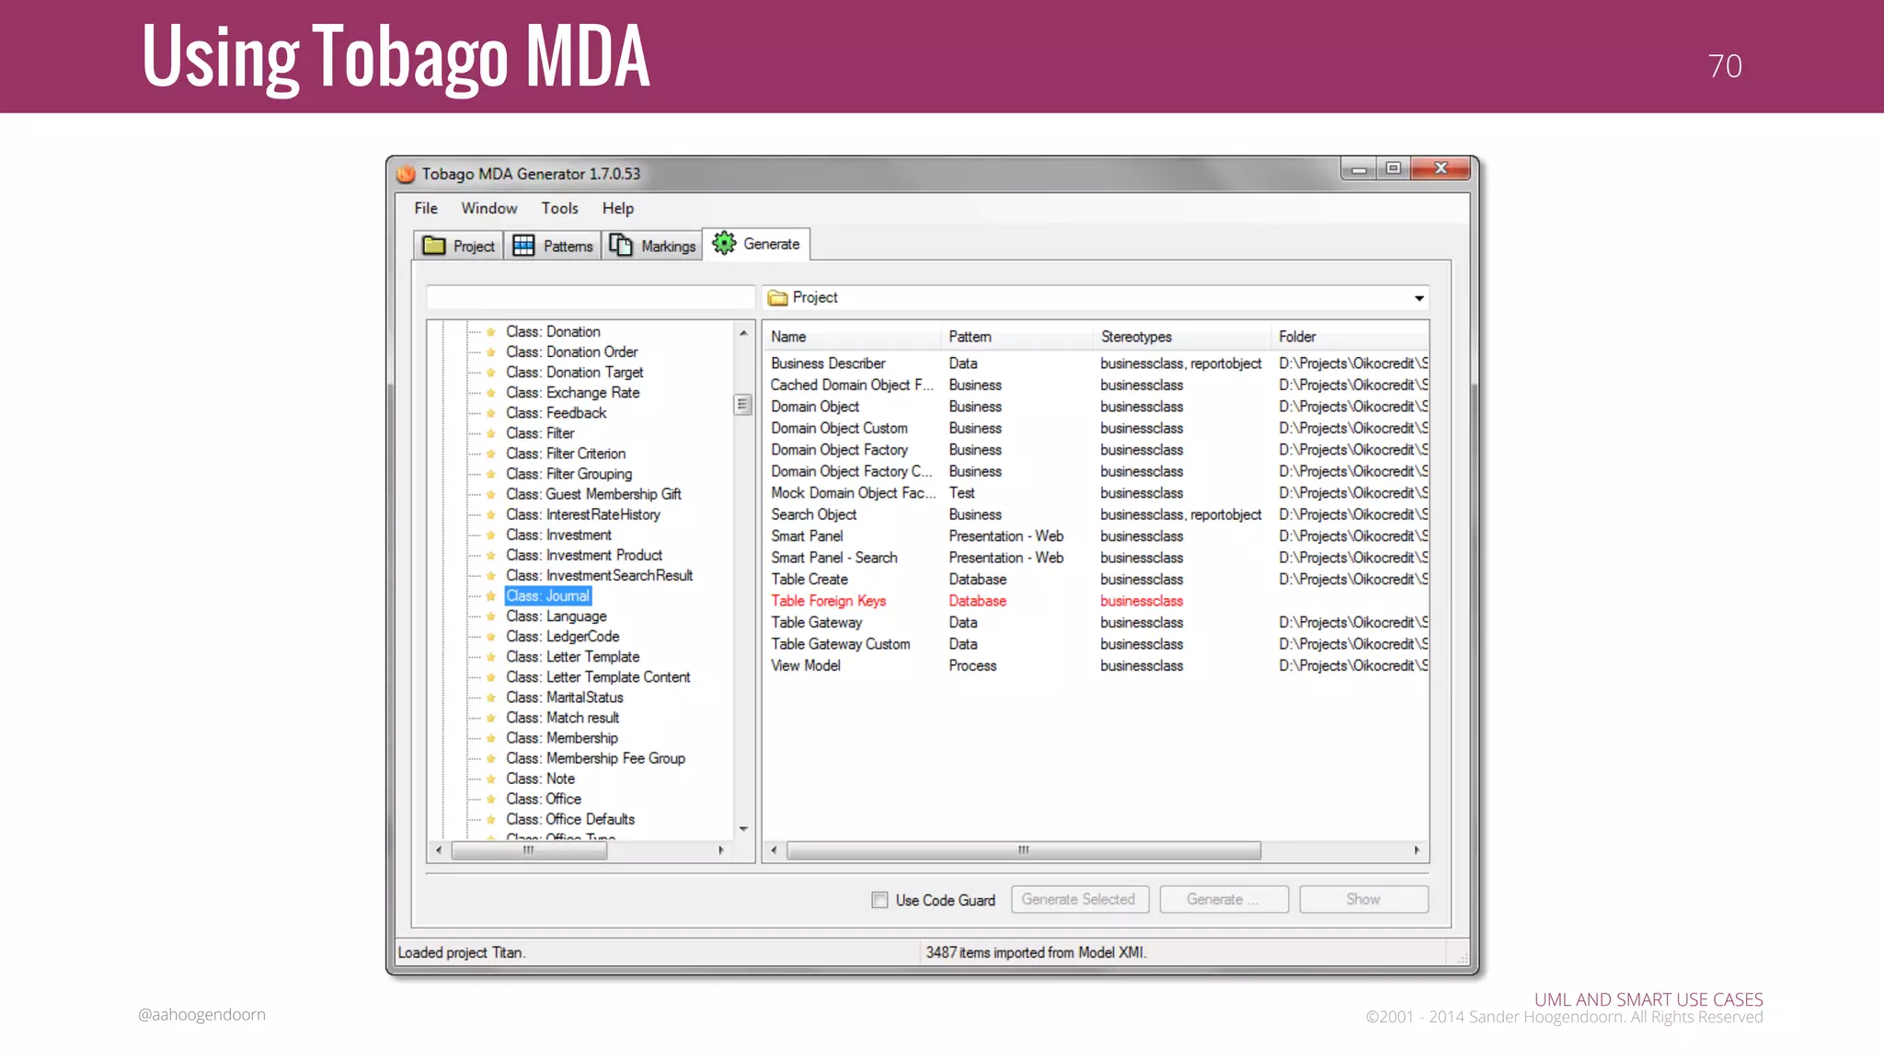
Task: Click the star icon beside Class: Language
Action: pyautogui.click(x=491, y=616)
